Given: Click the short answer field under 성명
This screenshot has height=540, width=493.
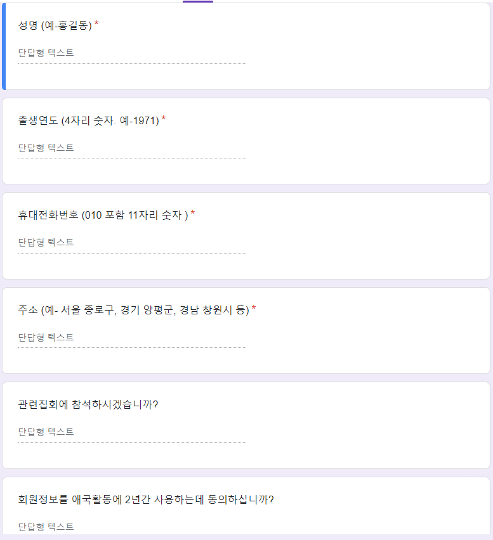Looking at the screenshot, I should (132, 53).
